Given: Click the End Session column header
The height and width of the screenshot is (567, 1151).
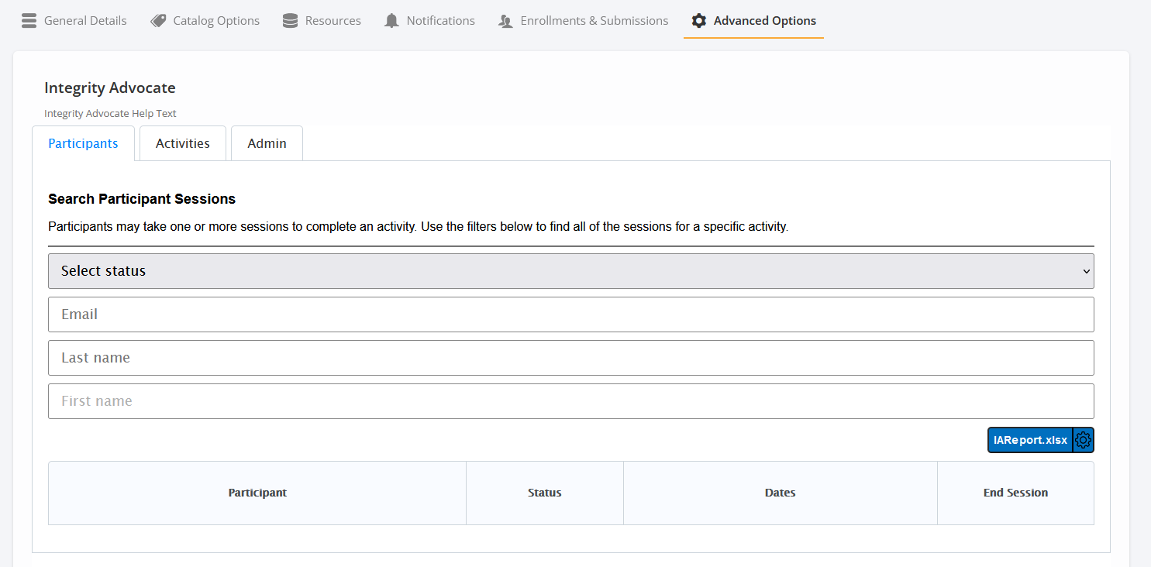Looking at the screenshot, I should (1015, 493).
